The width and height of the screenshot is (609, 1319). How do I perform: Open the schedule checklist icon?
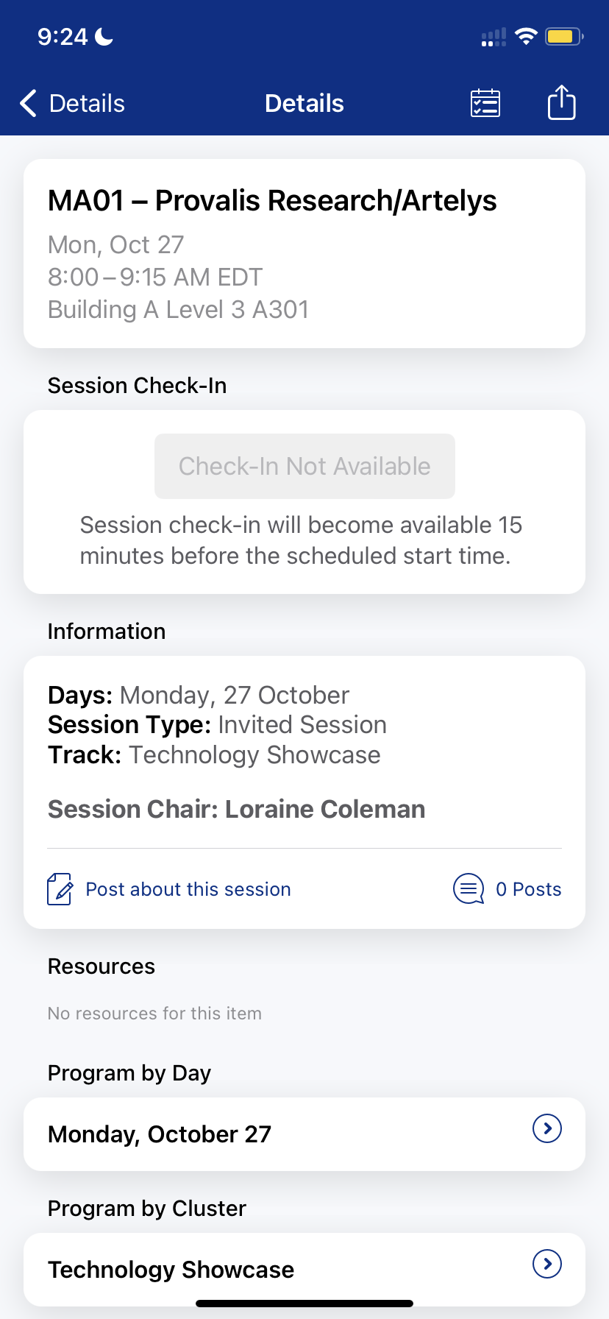tap(485, 103)
